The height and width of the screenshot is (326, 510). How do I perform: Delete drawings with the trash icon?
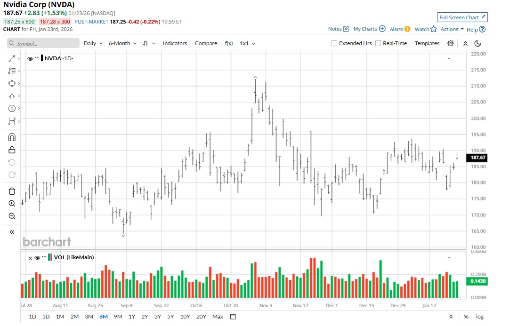(x=12, y=191)
